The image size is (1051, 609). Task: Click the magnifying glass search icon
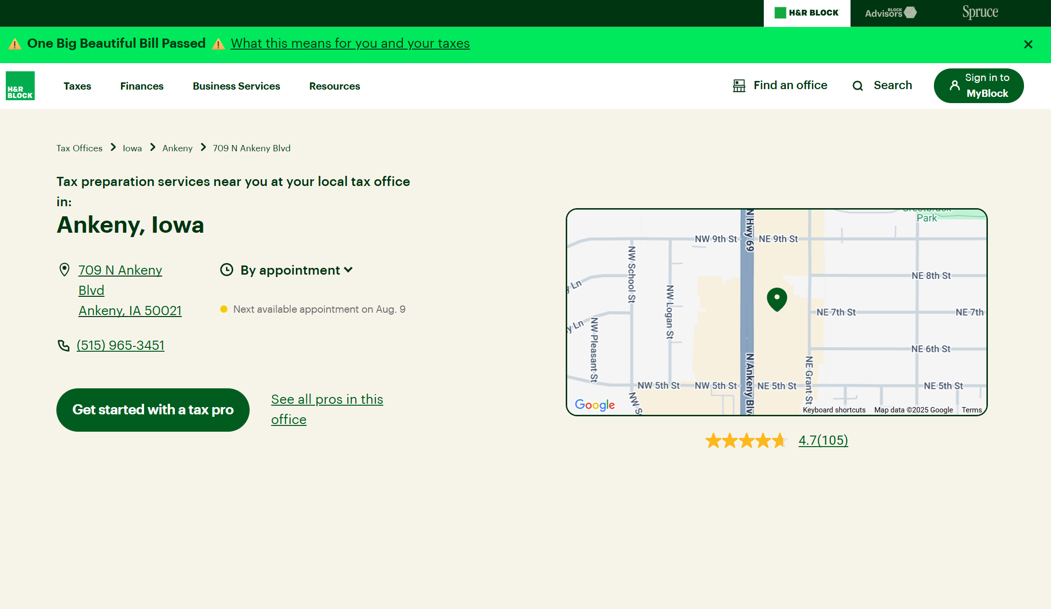858,86
